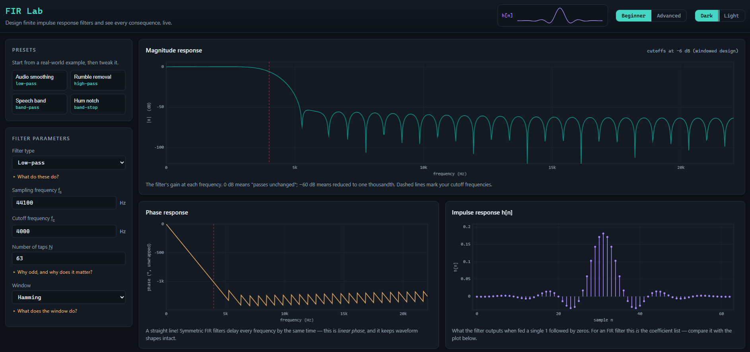The height and width of the screenshot is (352, 750).
Task: Focus the Number of taps field
Action: point(69,259)
